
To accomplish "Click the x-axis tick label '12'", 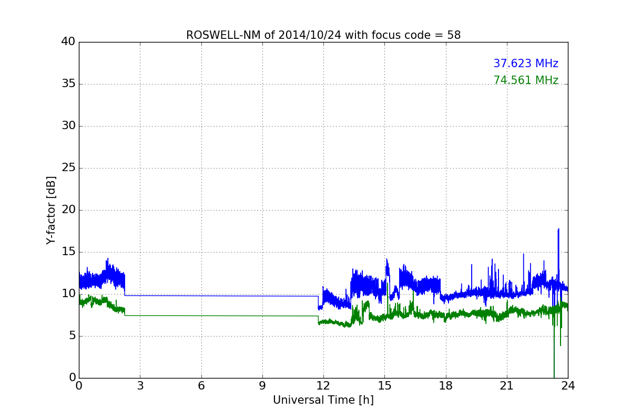I will [323, 385].
